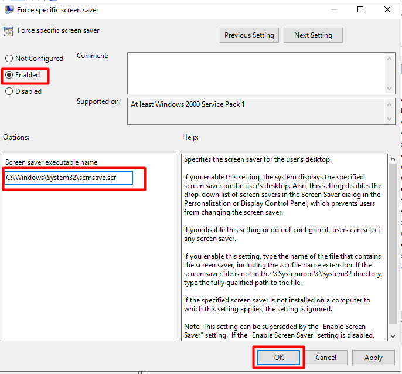Go to Previous Setting
Image resolution: width=402 pixels, height=374 pixels.
click(249, 35)
